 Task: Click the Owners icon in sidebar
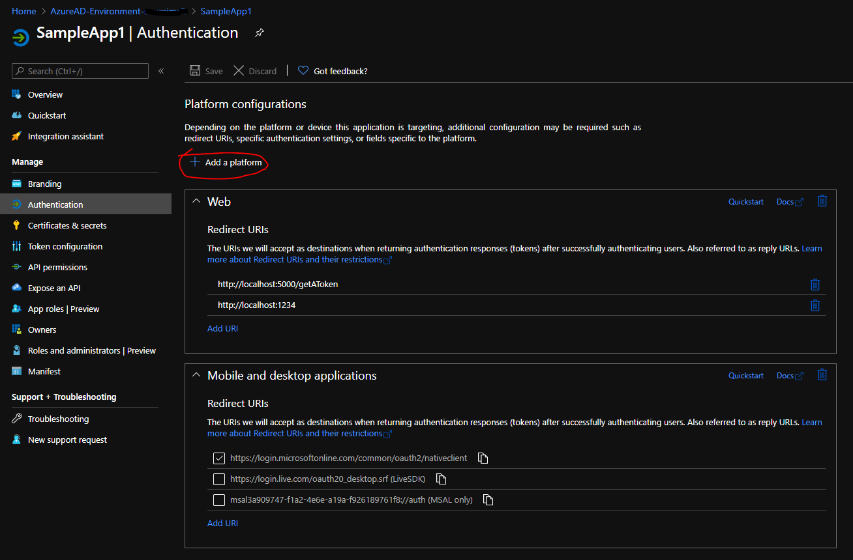pos(16,329)
